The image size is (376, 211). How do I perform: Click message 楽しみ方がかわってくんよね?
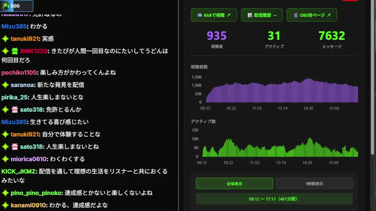(x=78, y=72)
